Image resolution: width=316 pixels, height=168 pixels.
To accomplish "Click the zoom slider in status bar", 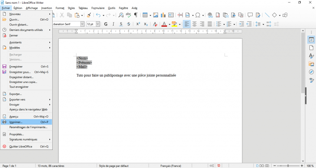I will (x=288, y=166).
